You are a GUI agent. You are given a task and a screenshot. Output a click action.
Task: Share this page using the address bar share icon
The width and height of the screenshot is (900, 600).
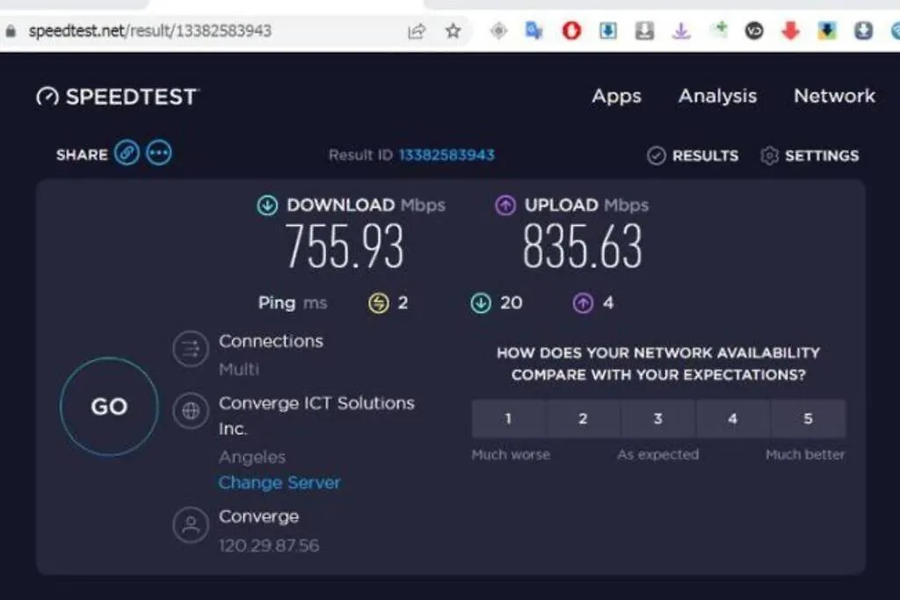(417, 31)
